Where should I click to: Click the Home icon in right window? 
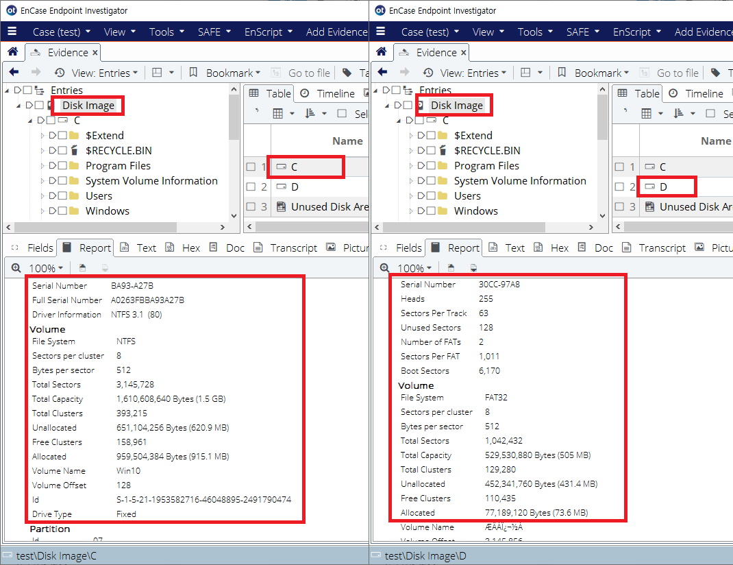pos(381,52)
